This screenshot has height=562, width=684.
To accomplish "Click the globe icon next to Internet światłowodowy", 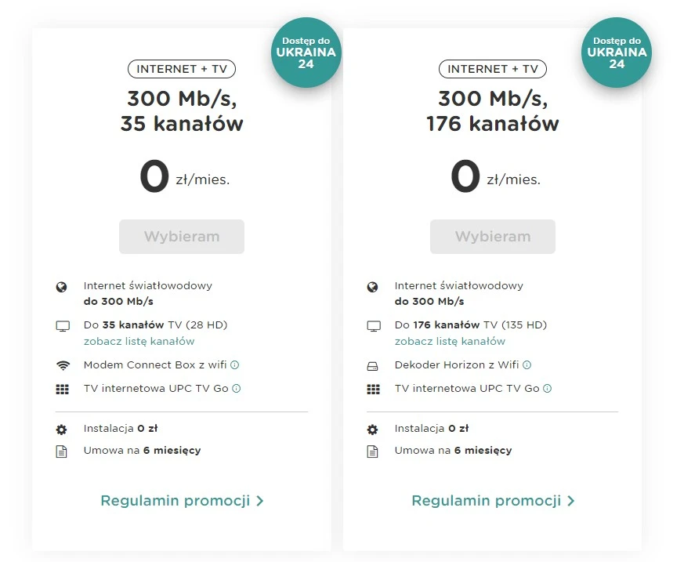I will coord(62,286).
